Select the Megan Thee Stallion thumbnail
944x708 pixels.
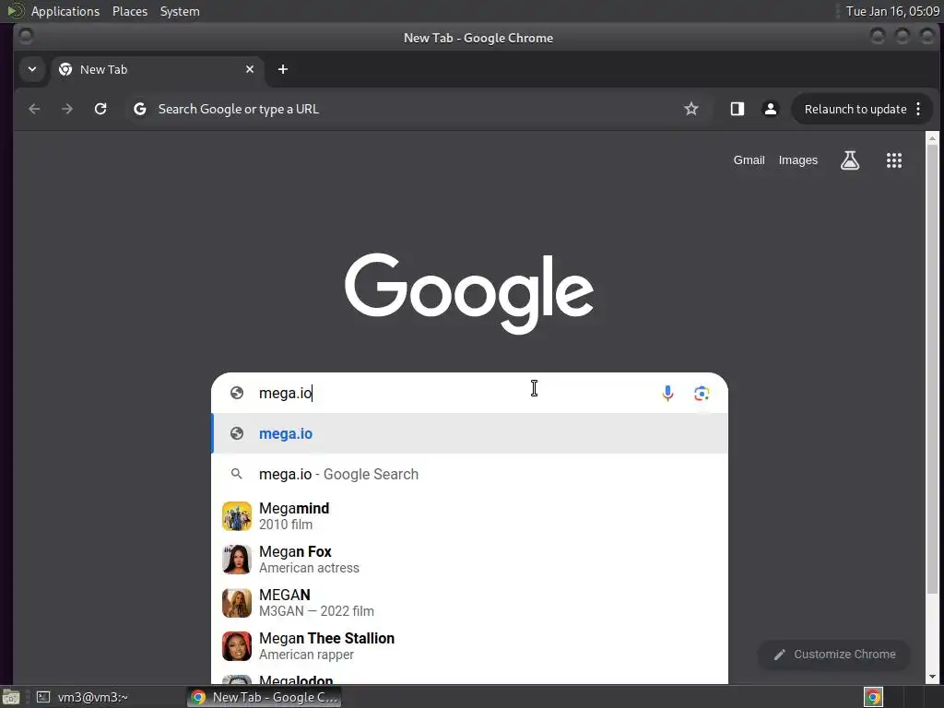[x=237, y=646]
